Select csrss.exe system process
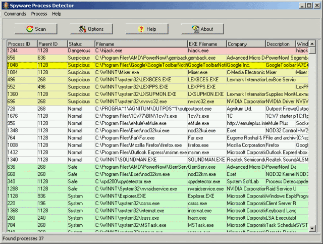This screenshot has height=244, width=323. 157,204
